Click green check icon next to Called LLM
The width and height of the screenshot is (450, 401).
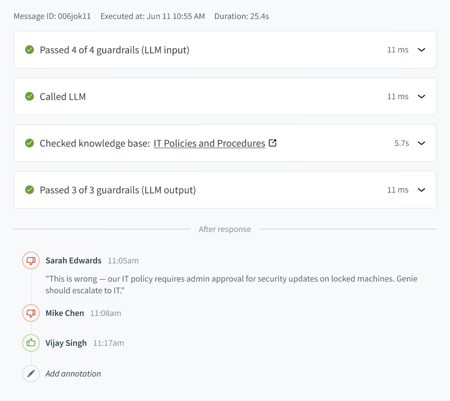coord(29,96)
